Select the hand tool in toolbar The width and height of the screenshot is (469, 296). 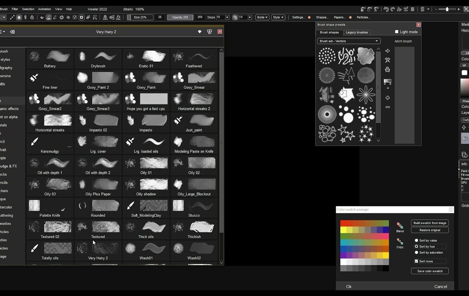click(x=32, y=17)
